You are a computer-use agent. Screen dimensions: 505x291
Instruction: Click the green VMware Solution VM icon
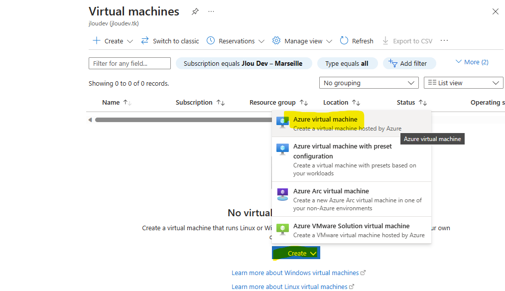[282, 229]
